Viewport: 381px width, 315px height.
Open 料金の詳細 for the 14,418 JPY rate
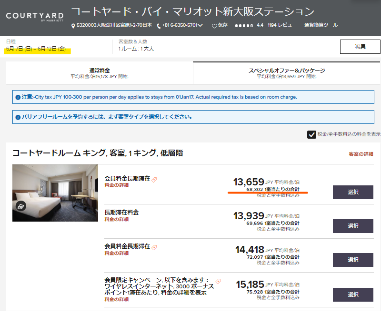point(117,253)
